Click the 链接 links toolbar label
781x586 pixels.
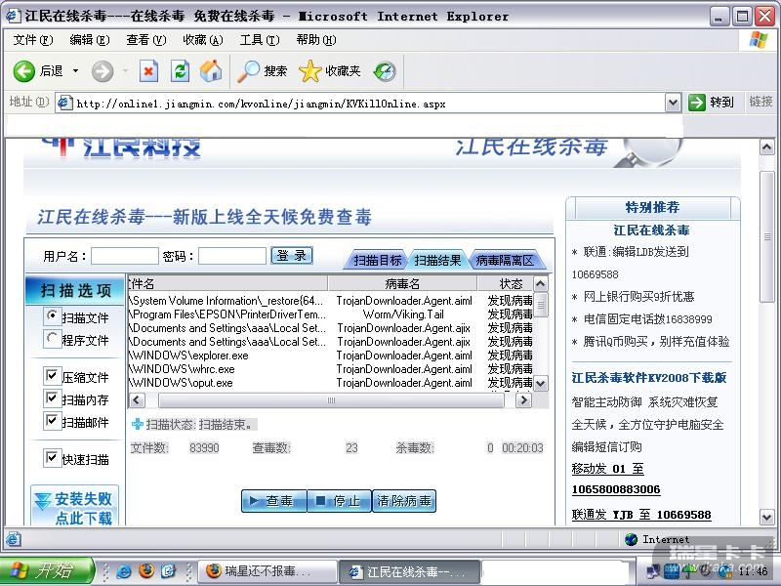pos(760,102)
